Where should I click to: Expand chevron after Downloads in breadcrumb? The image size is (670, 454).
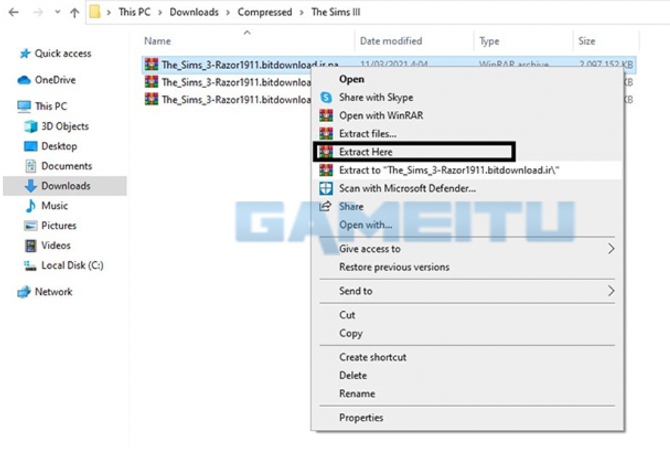coord(228,12)
